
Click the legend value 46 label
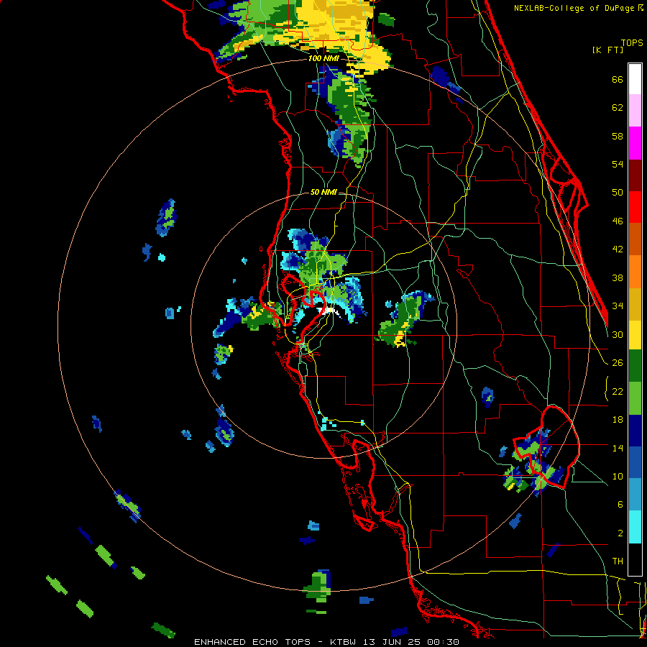(618, 221)
